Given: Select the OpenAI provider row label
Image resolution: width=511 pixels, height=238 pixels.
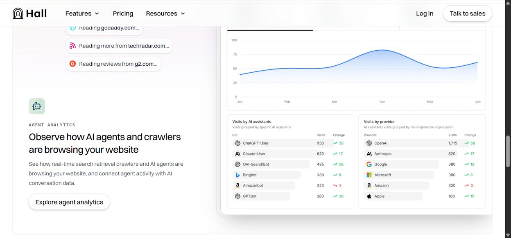Looking at the screenshot, I should (x=381, y=143).
